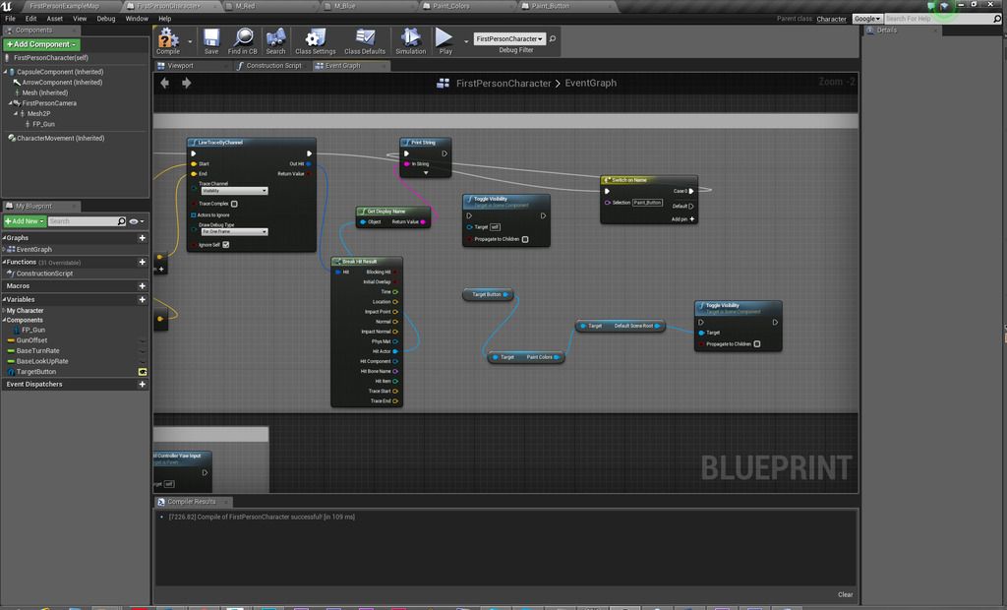This screenshot has height=610, width=1007.
Task: Collapse the CapsuleComponent tree node
Action: pos(5,72)
